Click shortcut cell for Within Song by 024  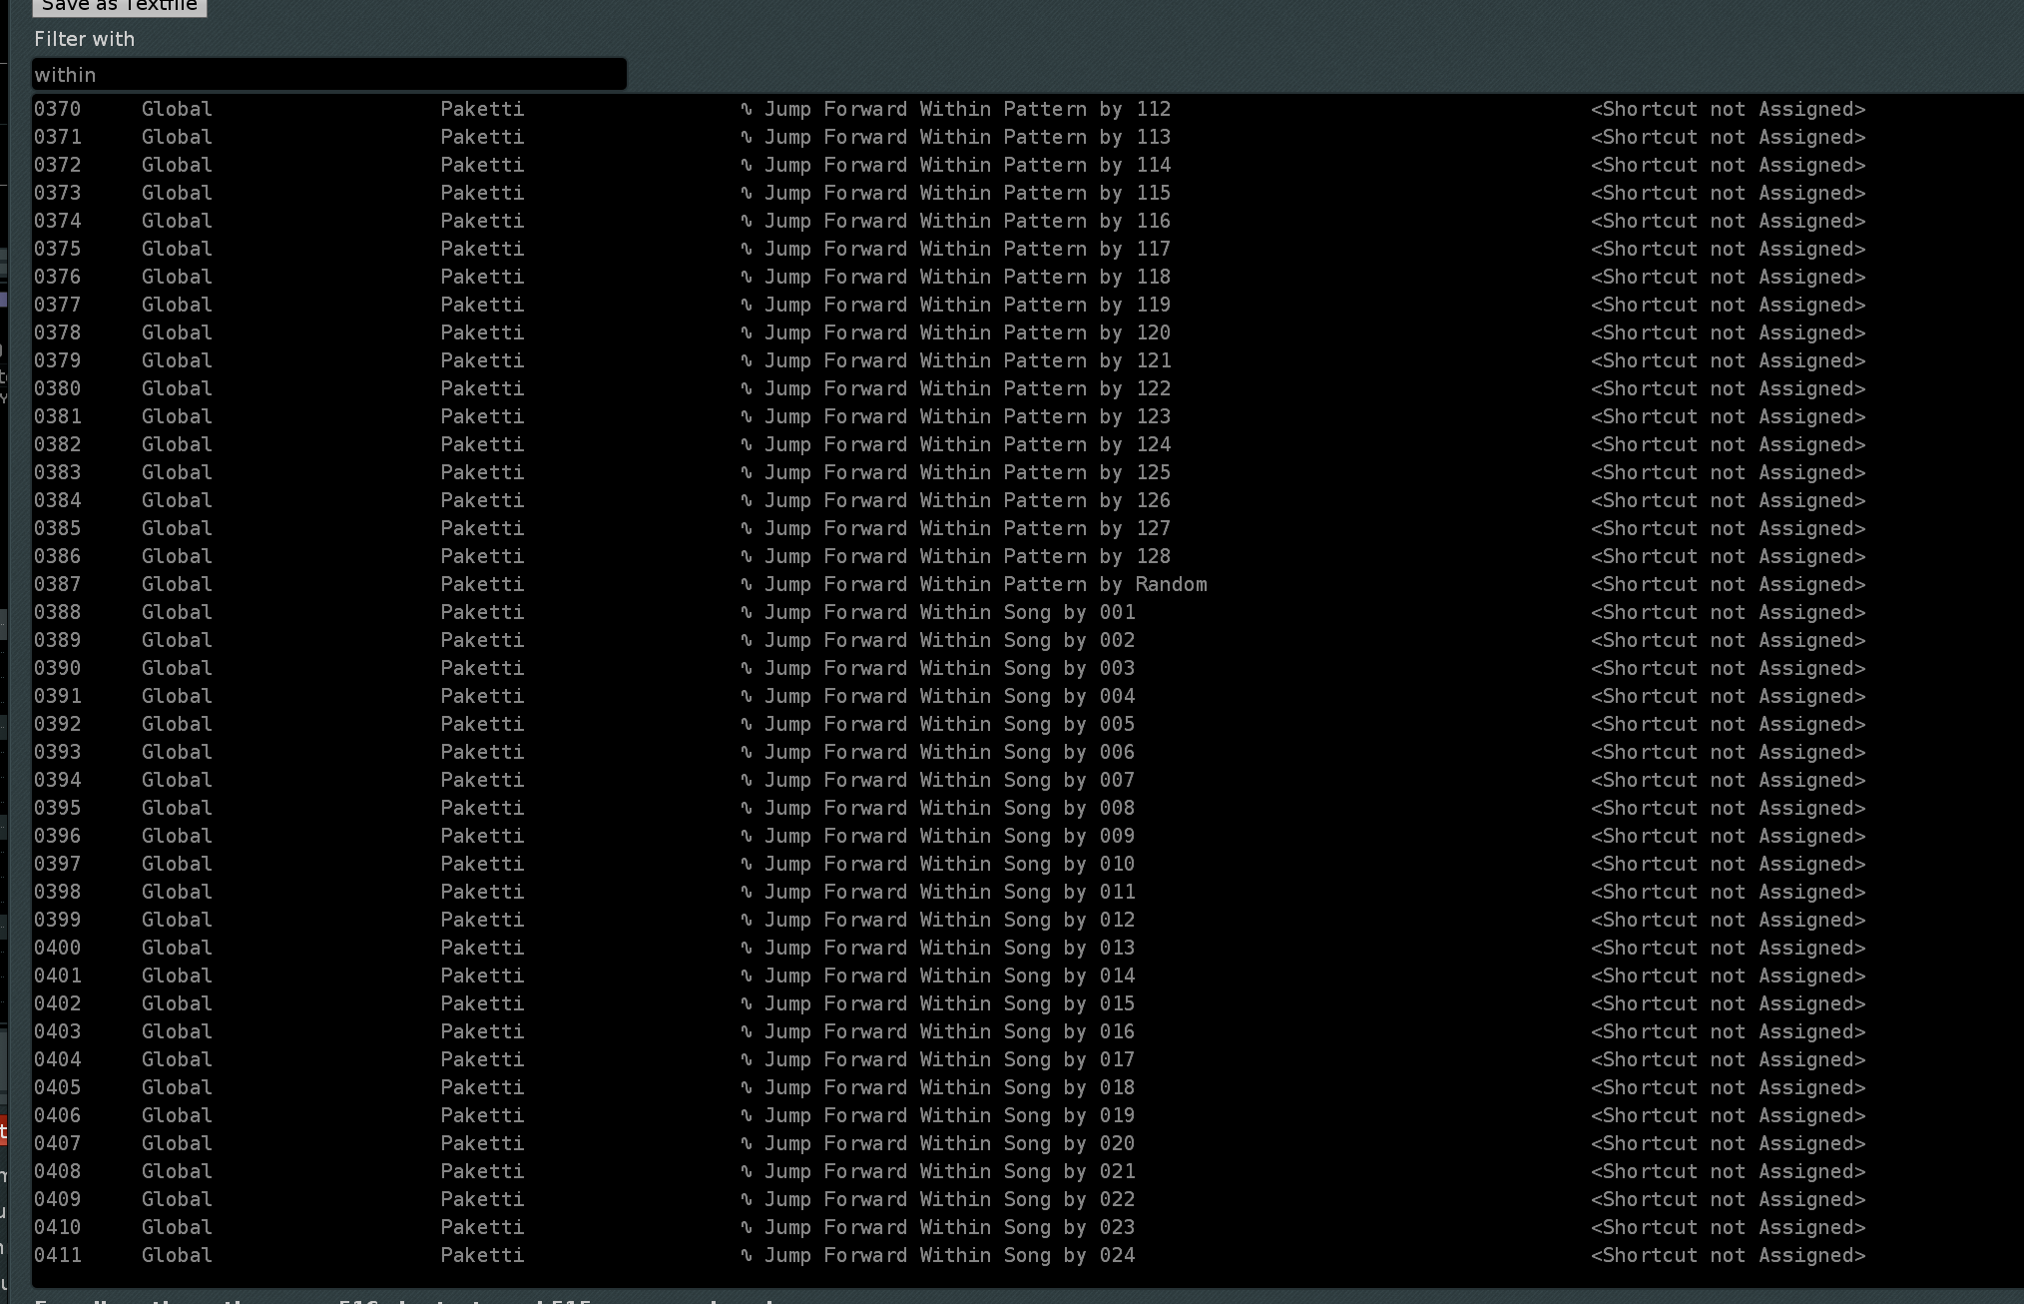(1728, 1255)
